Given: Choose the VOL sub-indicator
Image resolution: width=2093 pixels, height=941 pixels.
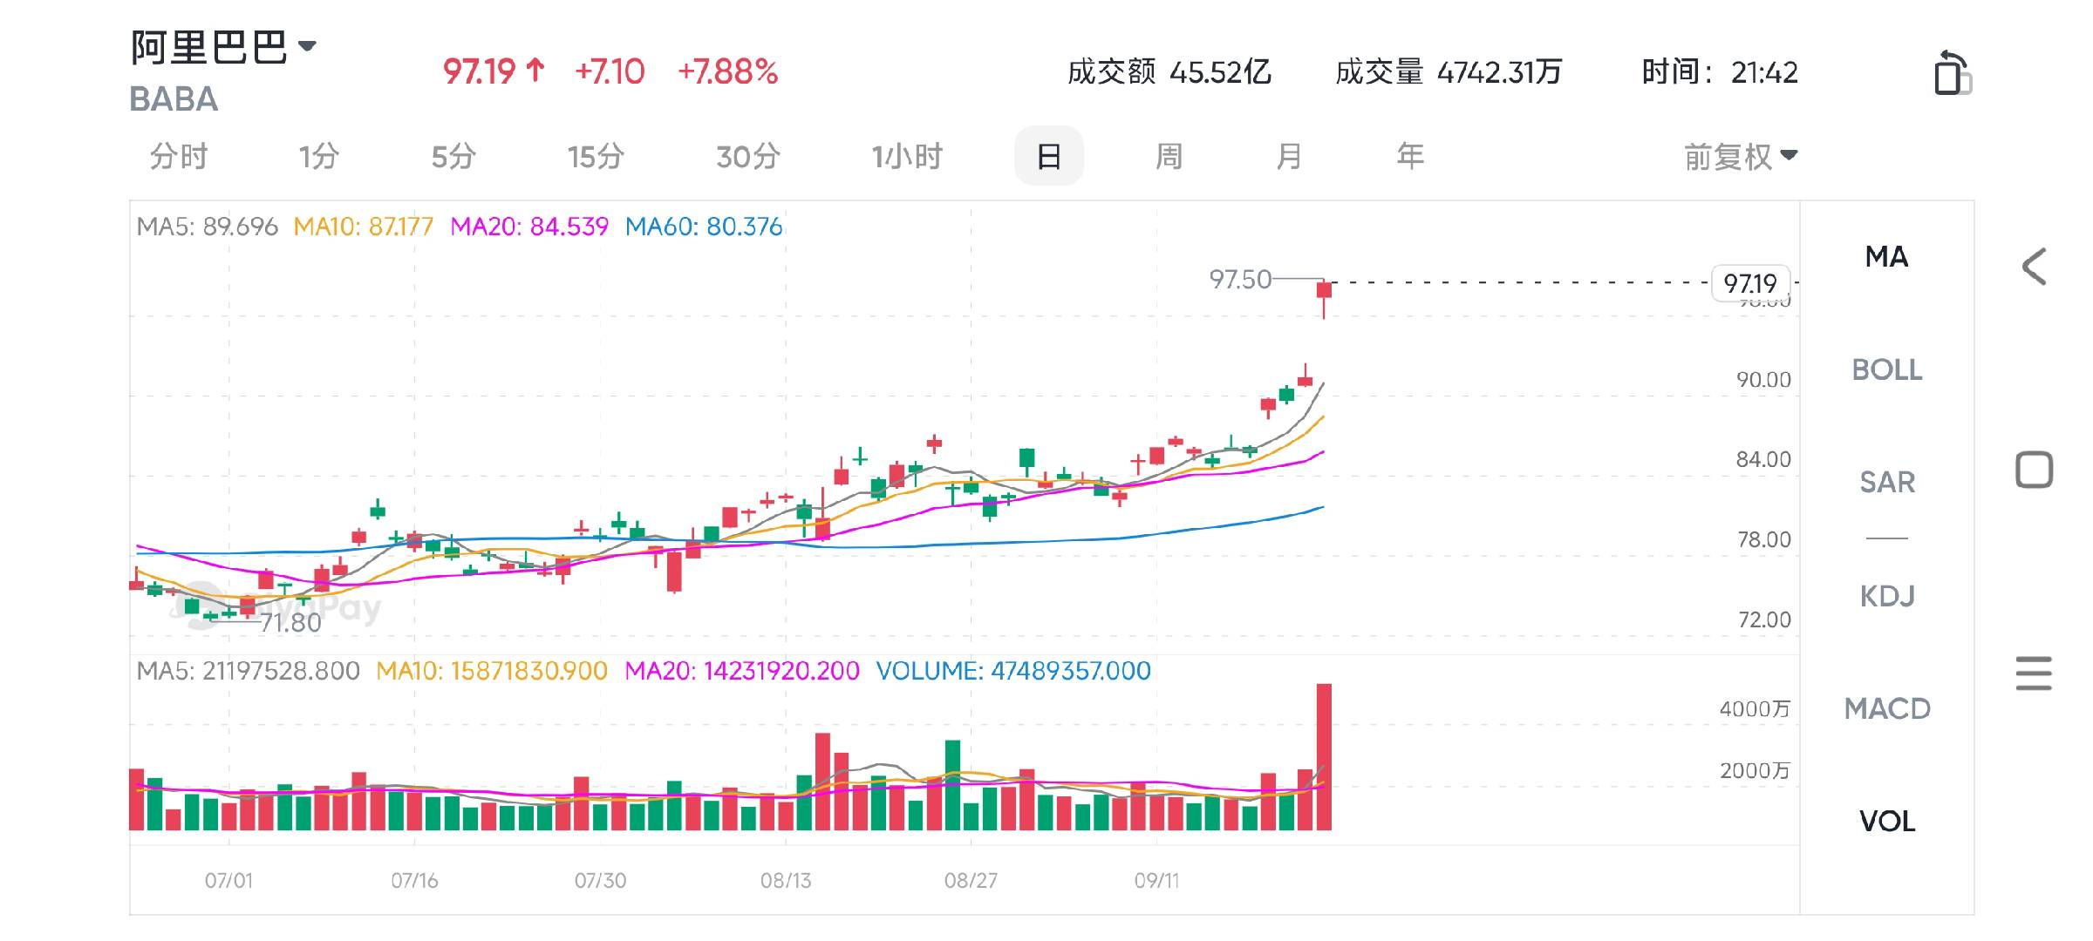Looking at the screenshot, I should point(1886,821).
